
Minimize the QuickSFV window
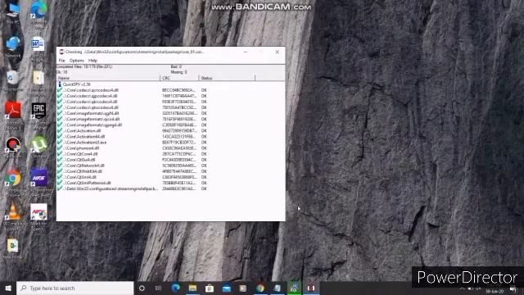[246, 52]
